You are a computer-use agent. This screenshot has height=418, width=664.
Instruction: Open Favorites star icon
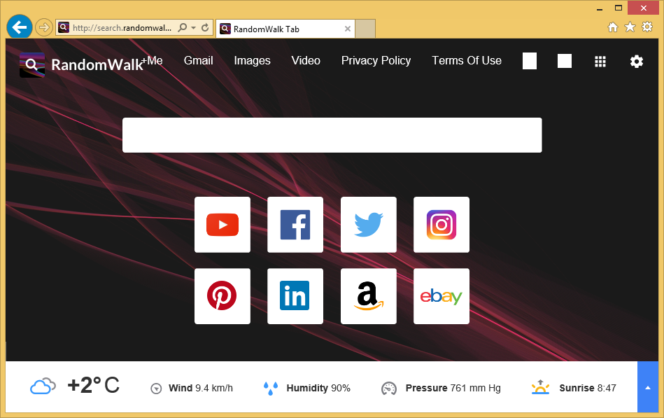click(x=630, y=27)
